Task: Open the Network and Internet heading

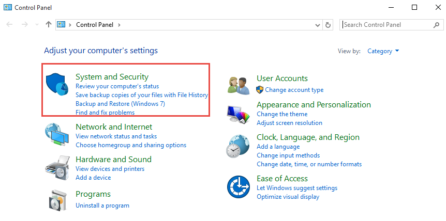Action: pyautogui.click(x=114, y=127)
